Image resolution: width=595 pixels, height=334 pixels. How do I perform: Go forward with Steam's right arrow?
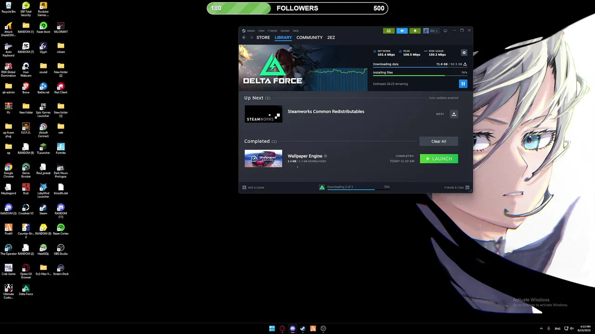pyautogui.click(x=251, y=38)
